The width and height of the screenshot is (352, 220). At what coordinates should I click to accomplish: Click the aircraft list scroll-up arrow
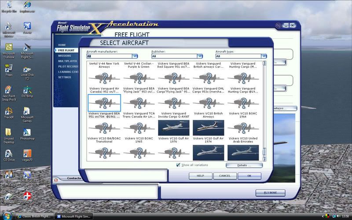(x=264, y=63)
